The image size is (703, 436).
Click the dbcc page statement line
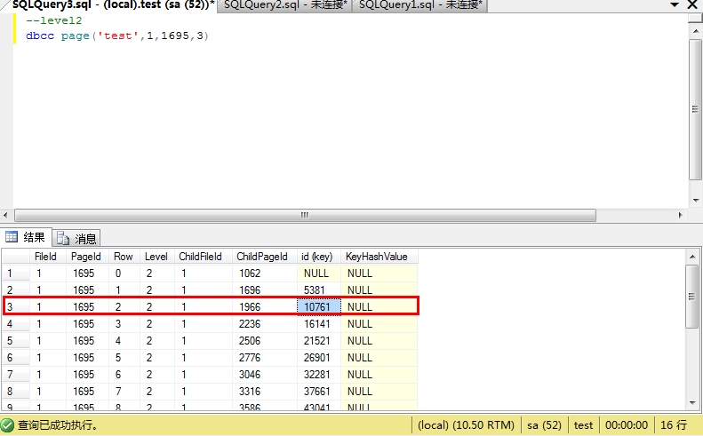[117, 36]
